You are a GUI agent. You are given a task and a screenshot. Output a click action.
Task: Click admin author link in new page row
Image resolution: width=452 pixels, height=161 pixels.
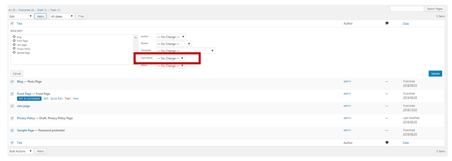click(347, 106)
